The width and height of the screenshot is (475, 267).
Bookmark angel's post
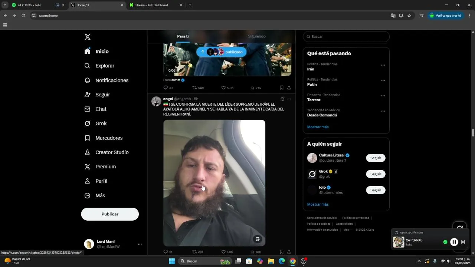282,252
